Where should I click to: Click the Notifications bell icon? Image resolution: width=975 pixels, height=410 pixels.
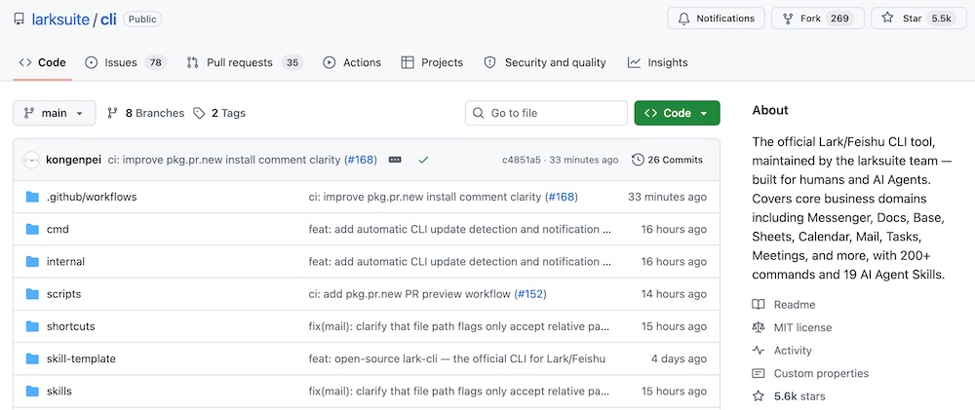click(683, 19)
